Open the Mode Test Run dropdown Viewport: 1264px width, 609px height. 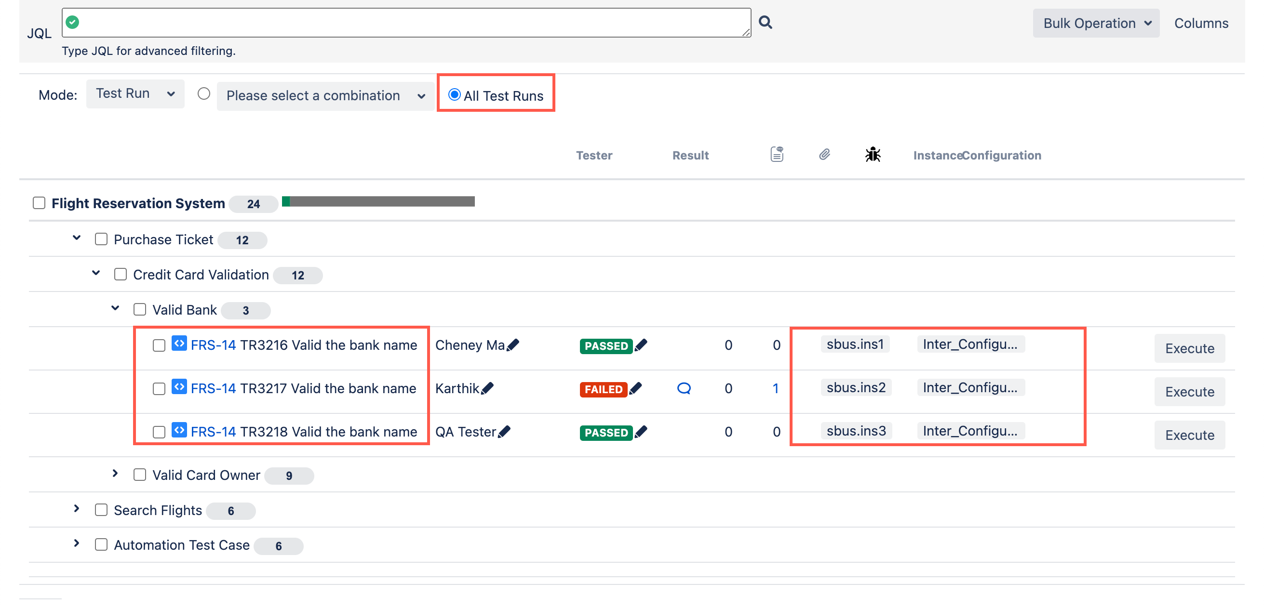135,93
